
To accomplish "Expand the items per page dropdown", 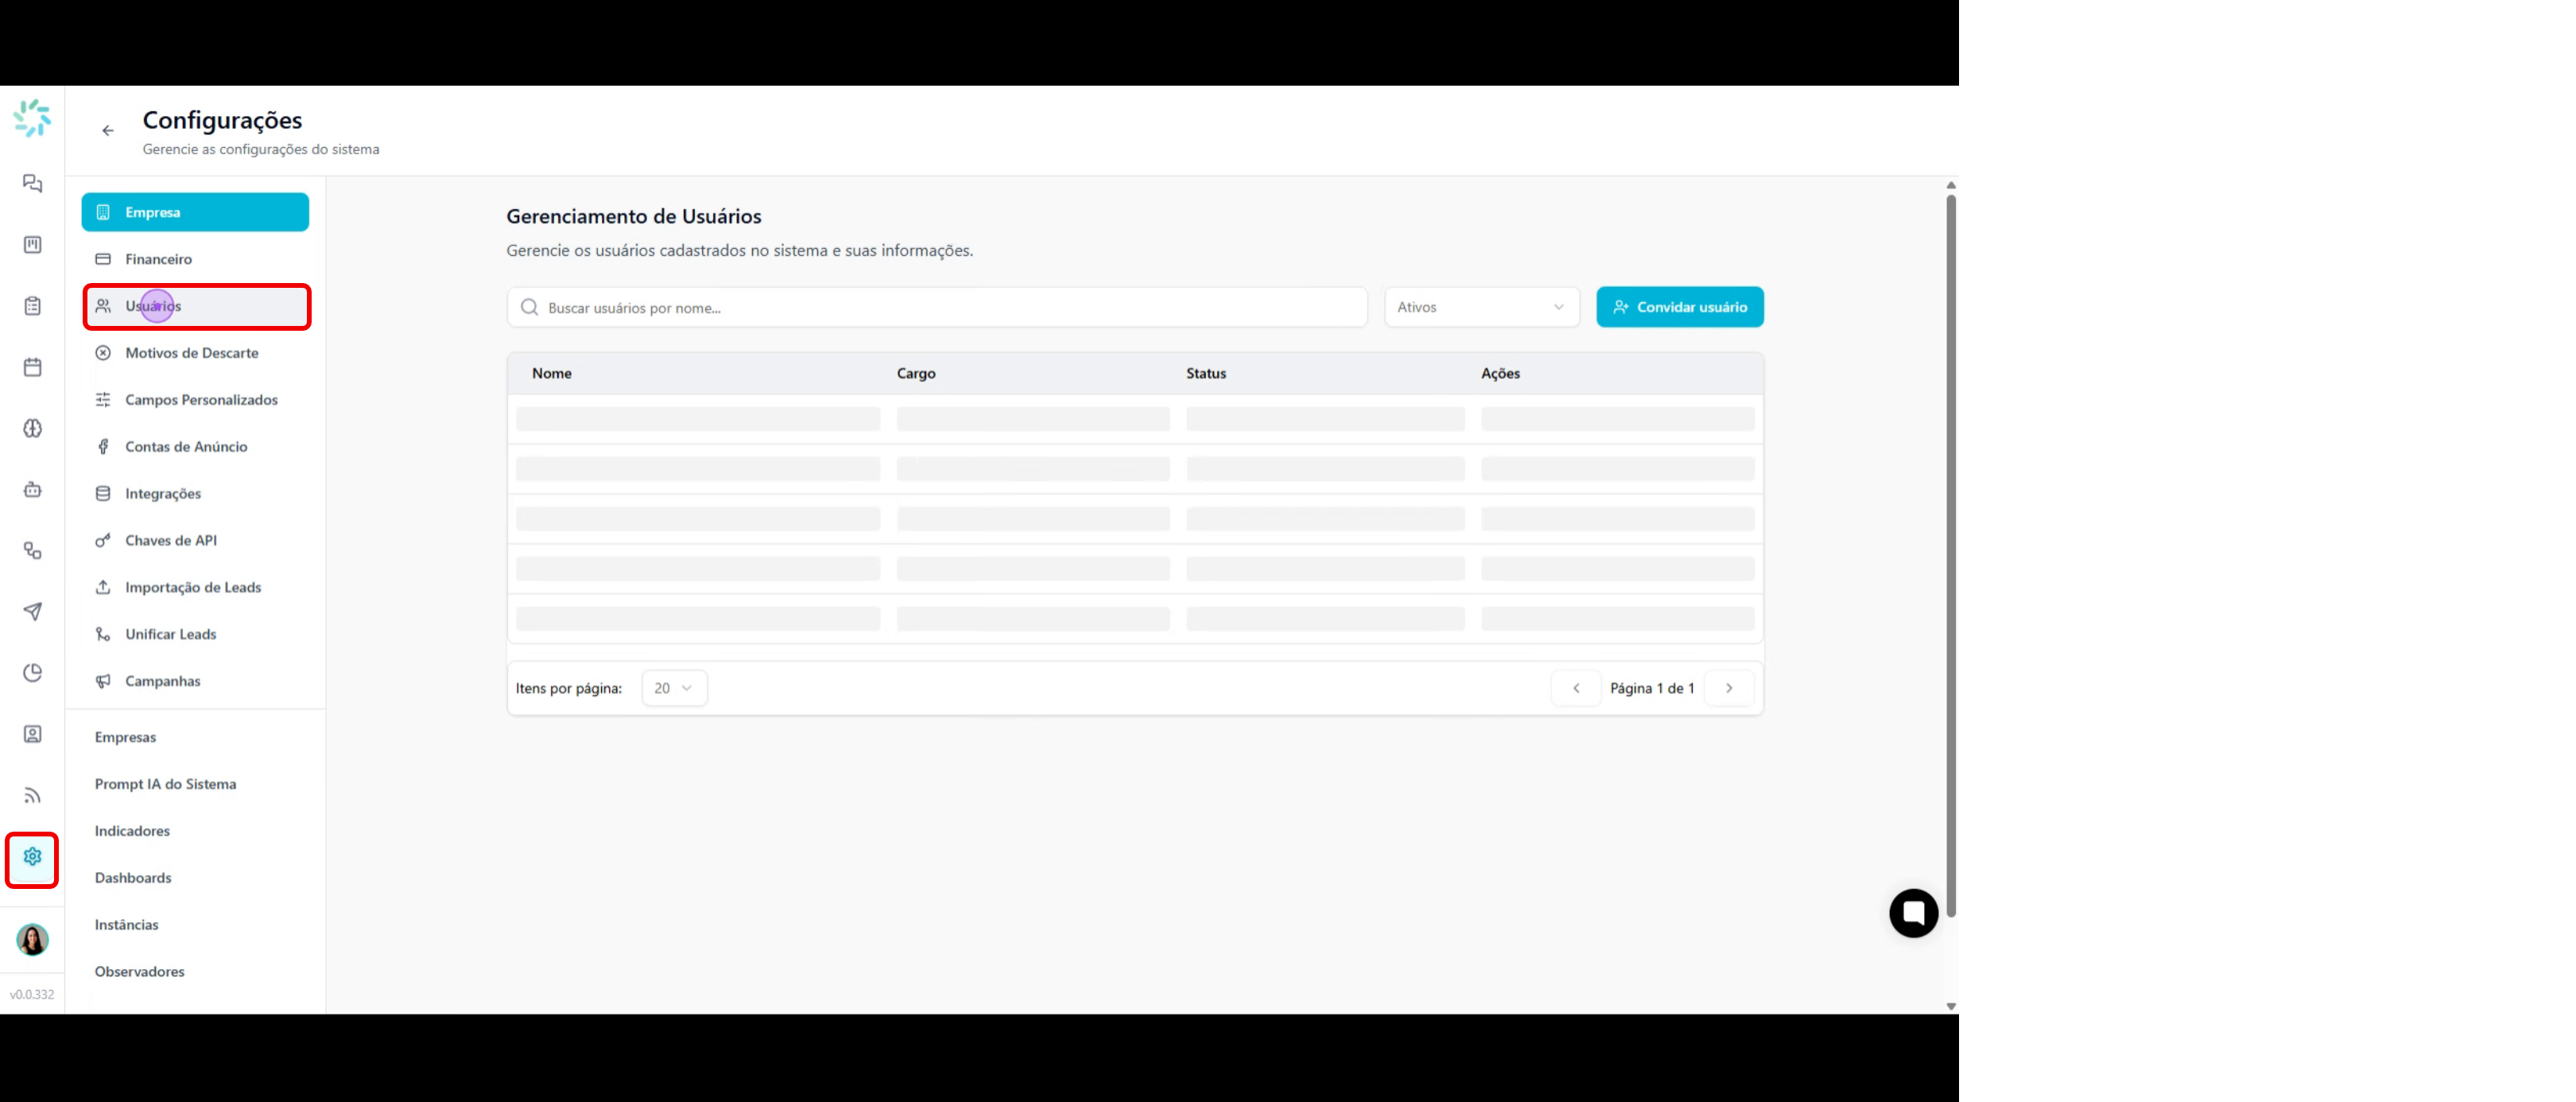I will click(674, 688).
